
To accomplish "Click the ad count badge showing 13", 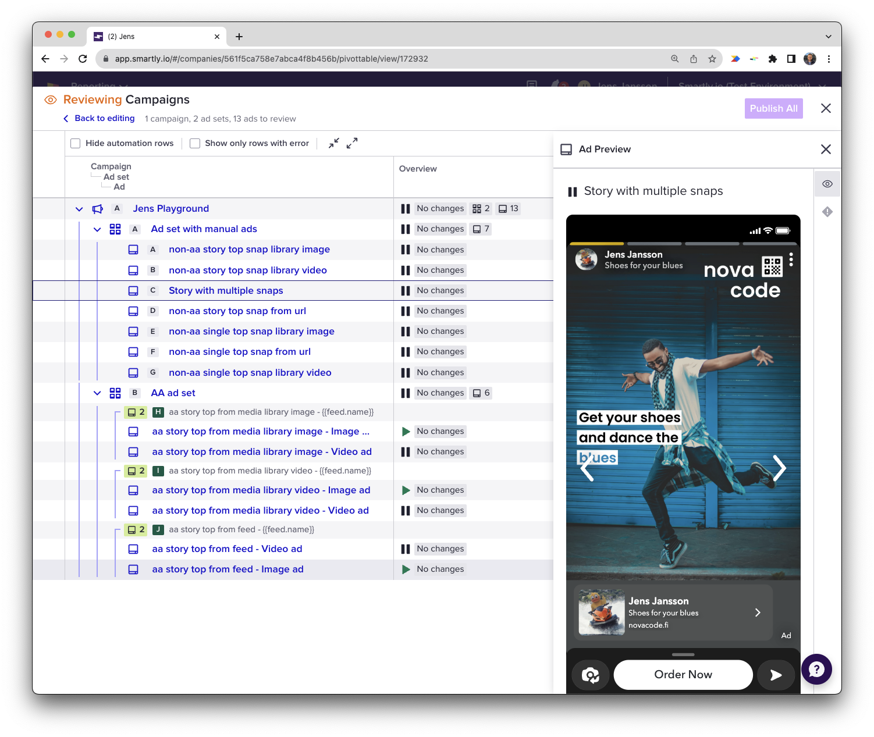I will [509, 209].
